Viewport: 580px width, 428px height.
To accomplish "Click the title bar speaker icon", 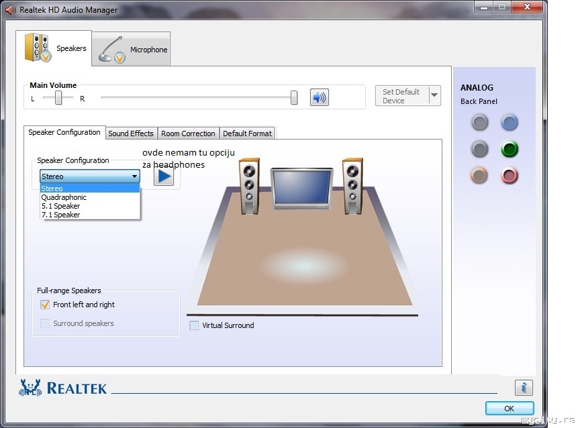I will coord(10,10).
